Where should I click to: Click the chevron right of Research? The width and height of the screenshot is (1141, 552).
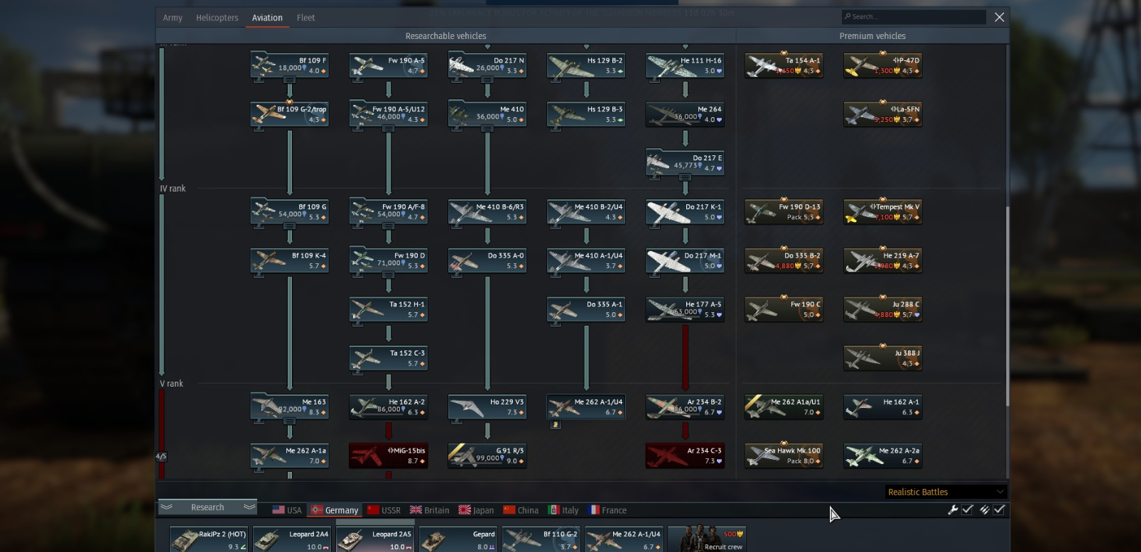point(249,507)
